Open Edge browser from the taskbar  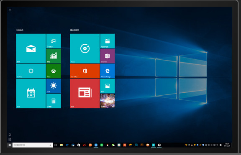click(x=67, y=145)
